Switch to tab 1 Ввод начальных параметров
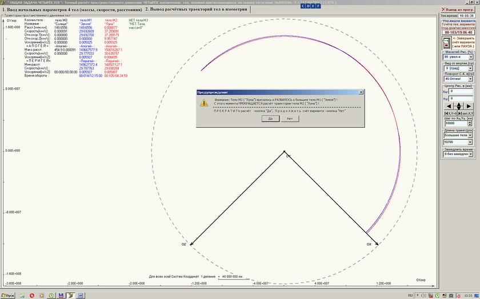Image resolution: width=480 pixels, height=299 pixels. [71, 10]
